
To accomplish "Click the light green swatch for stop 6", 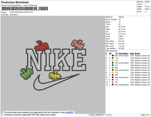I will 113,68.
